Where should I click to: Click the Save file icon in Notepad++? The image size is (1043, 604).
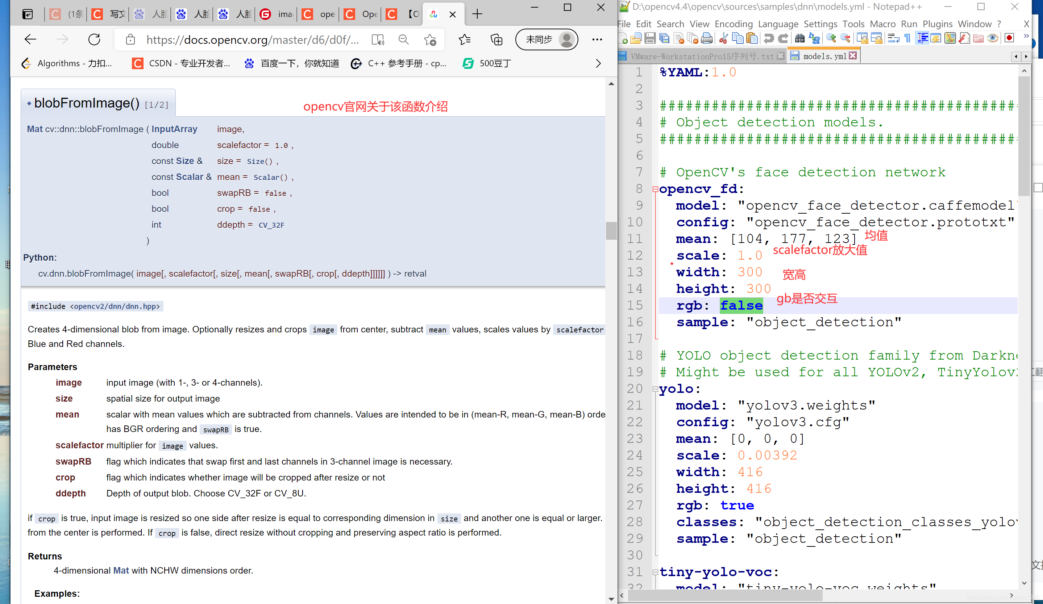(x=650, y=38)
